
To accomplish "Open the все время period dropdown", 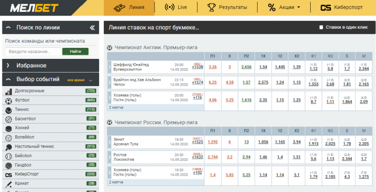I will tap(79, 80).
